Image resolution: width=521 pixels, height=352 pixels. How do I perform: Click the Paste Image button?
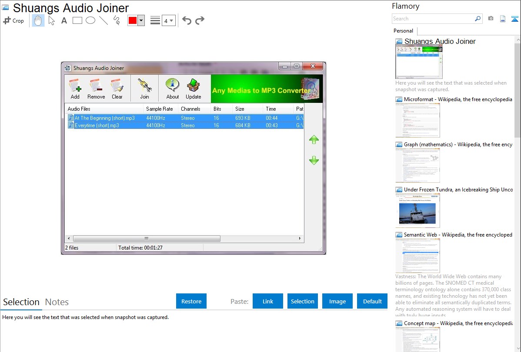tap(337, 301)
